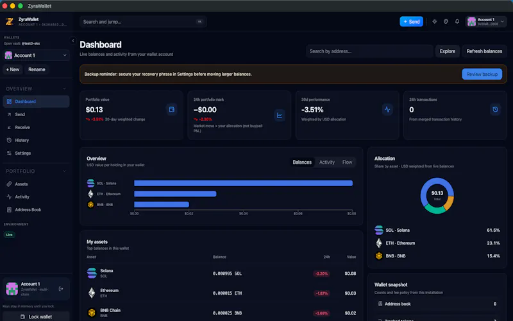Open Assets page in the sidebar

point(37,184)
